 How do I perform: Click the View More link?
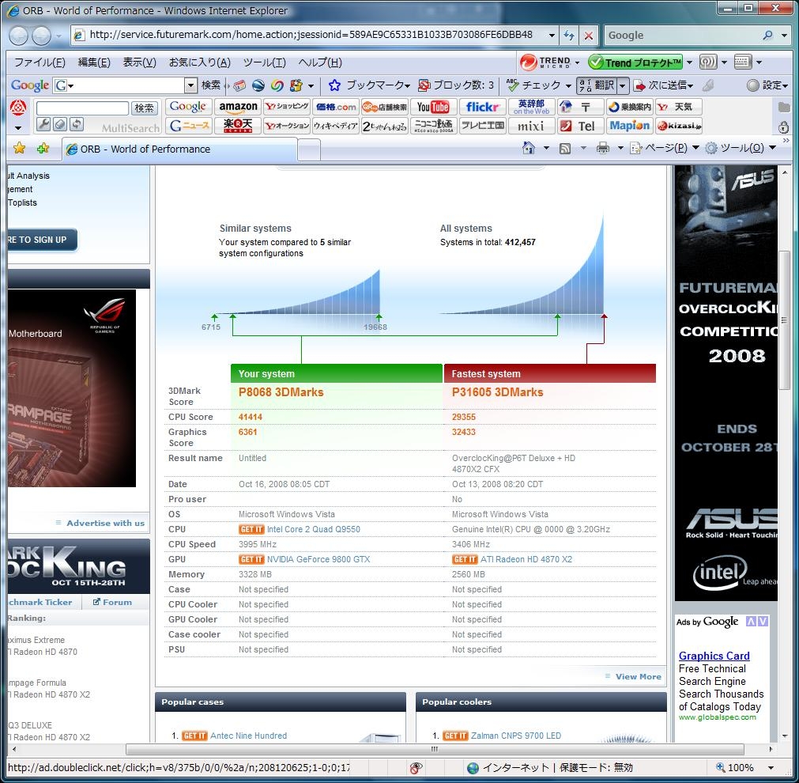(638, 676)
